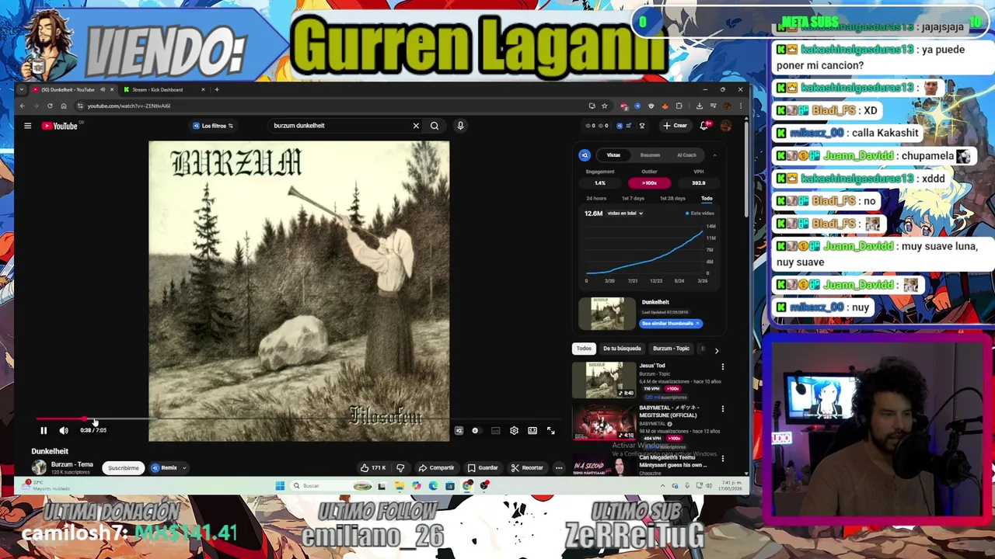The image size is (995, 559).
Task: Go back with the browser back arrow
Action: (22, 106)
